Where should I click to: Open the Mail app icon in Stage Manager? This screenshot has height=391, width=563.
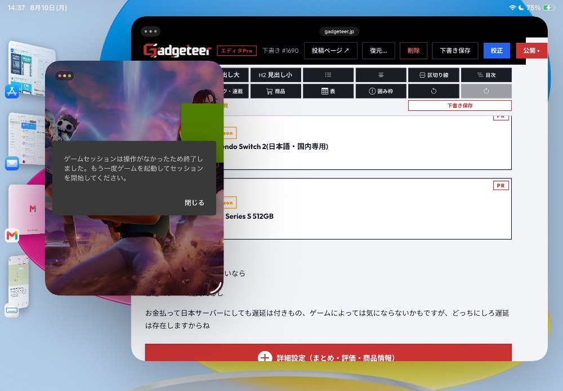(12, 163)
